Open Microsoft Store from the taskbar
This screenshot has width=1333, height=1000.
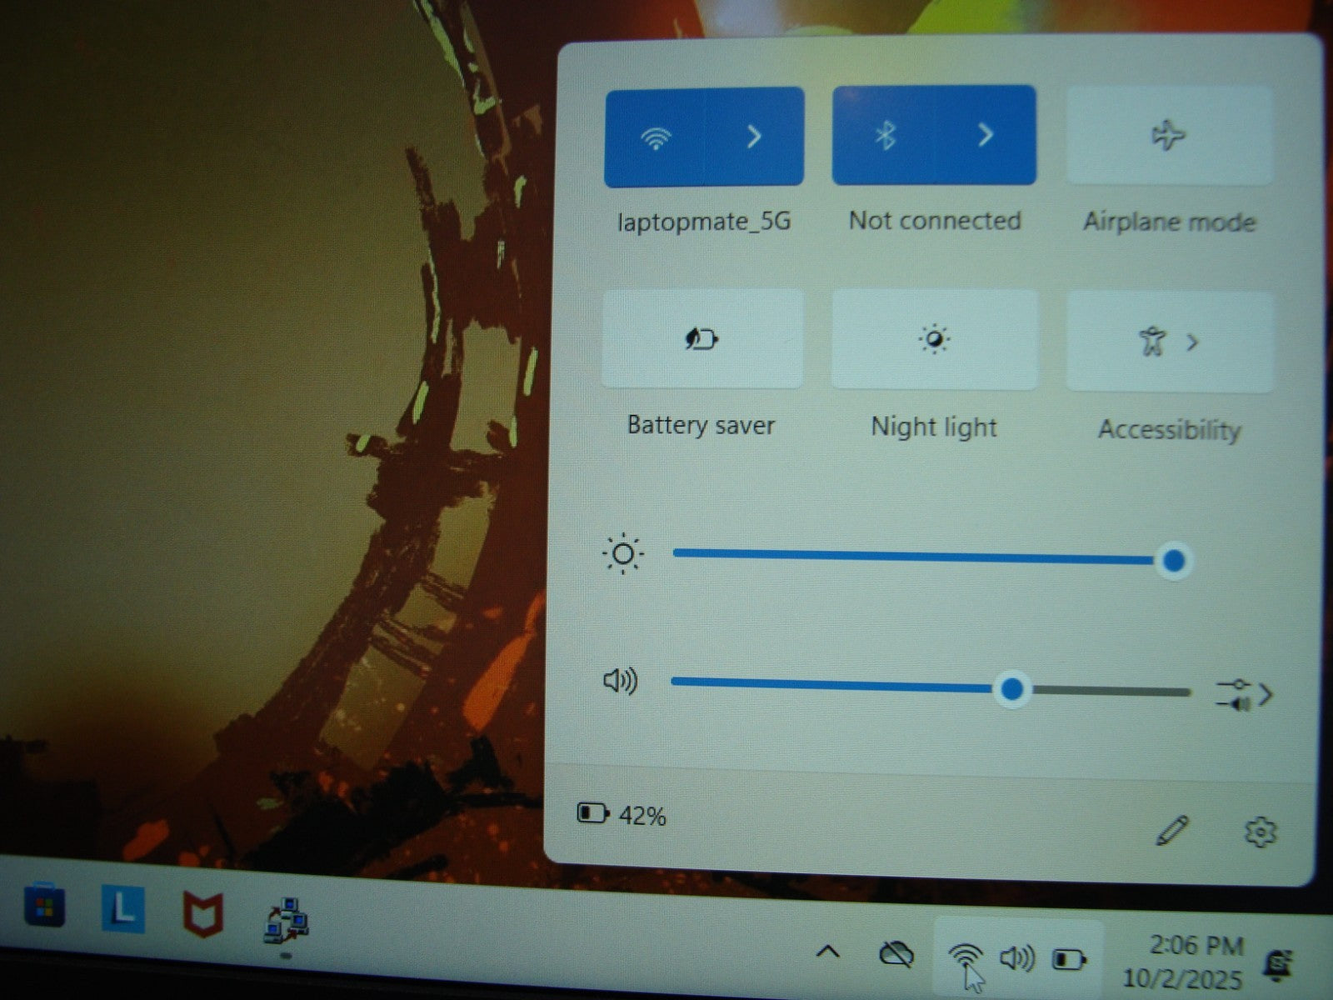[x=44, y=906]
